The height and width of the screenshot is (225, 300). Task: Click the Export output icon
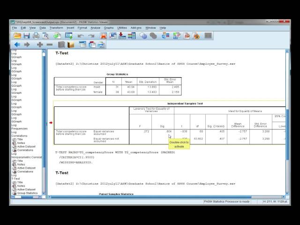point(57,36)
